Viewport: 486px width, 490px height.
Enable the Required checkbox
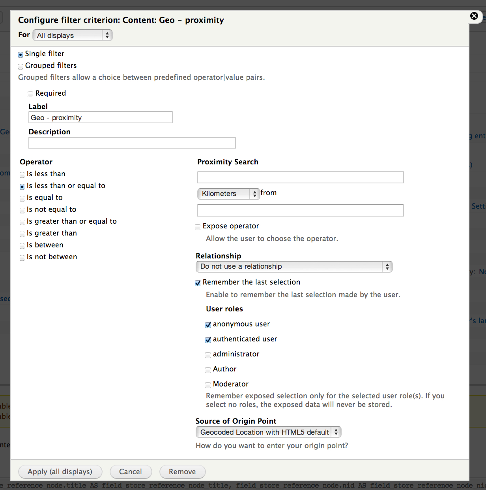point(30,94)
